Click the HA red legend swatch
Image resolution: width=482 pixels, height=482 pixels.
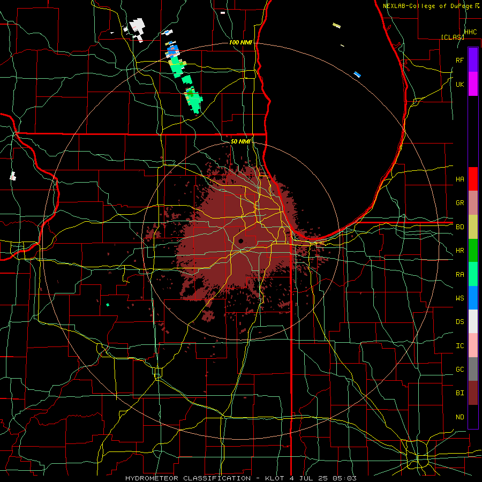pos(473,179)
